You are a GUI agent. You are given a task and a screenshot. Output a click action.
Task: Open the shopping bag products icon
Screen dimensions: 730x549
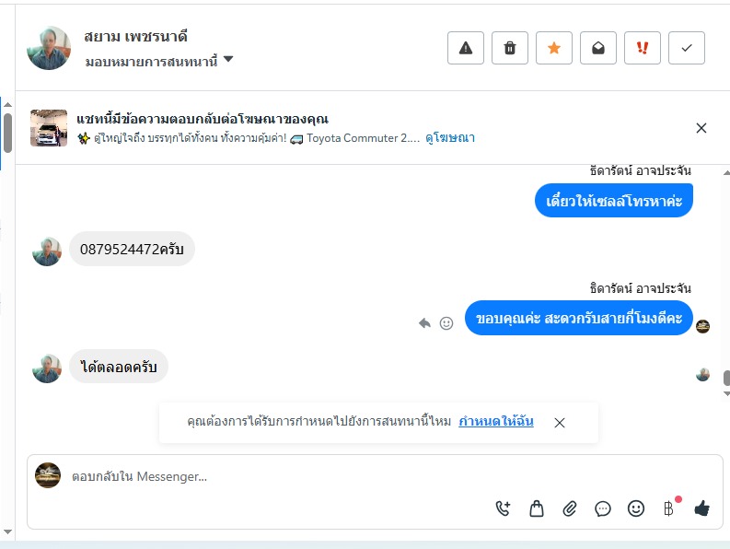click(x=537, y=508)
